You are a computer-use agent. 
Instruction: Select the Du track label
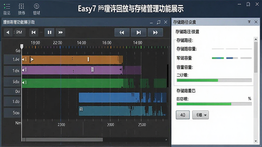coord(13,91)
